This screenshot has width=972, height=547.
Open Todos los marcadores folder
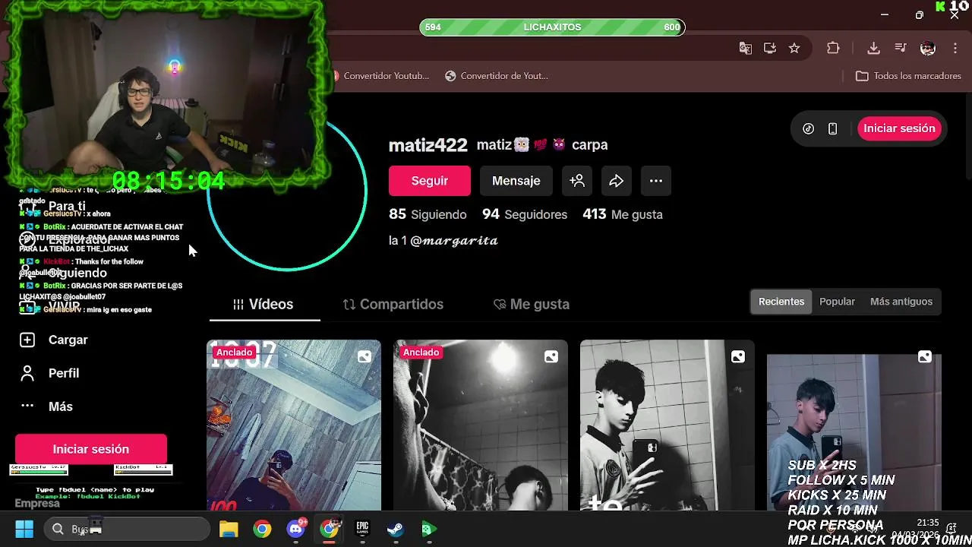tap(908, 76)
